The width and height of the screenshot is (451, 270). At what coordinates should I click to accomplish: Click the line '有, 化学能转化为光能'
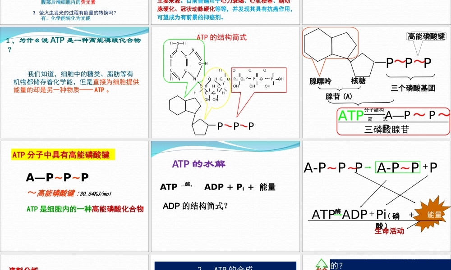[66, 18]
